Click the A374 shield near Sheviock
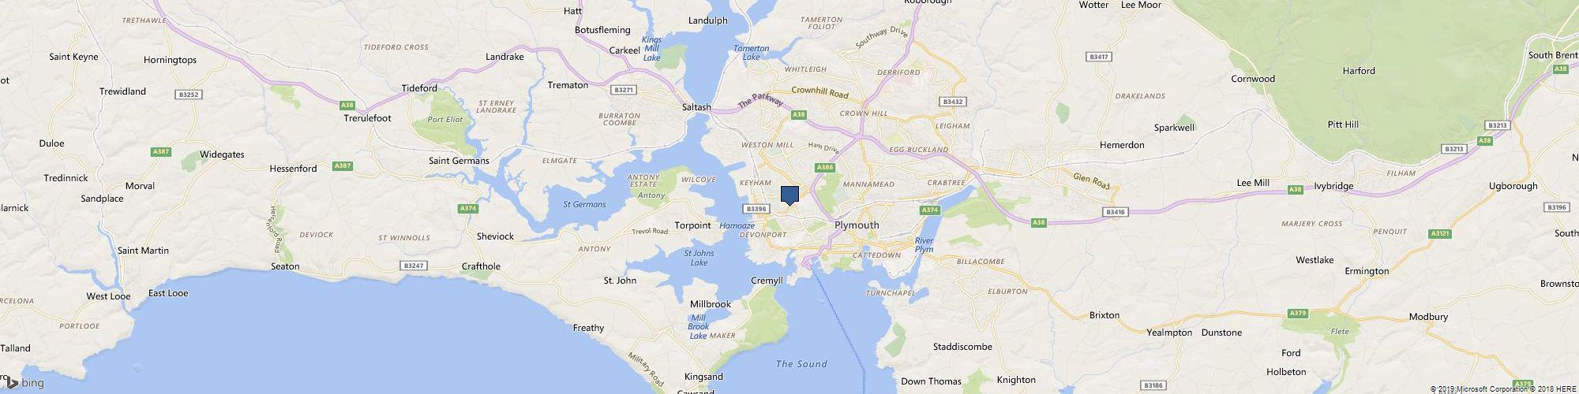This screenshot has height=394, width=1579. pos(468,209)
